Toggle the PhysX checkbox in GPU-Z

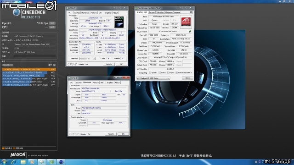[168, 72]
